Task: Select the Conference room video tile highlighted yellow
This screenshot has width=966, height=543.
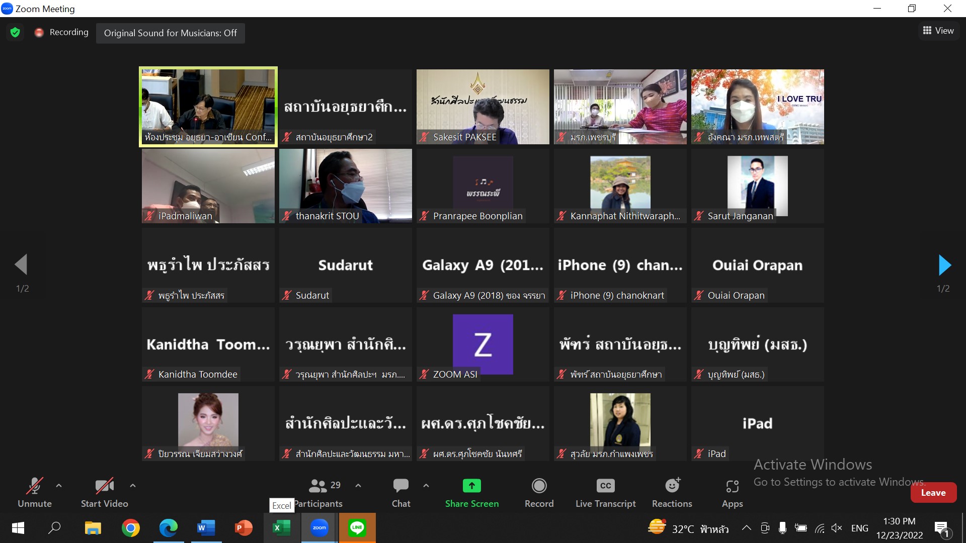Action: [x=208, y=107]
